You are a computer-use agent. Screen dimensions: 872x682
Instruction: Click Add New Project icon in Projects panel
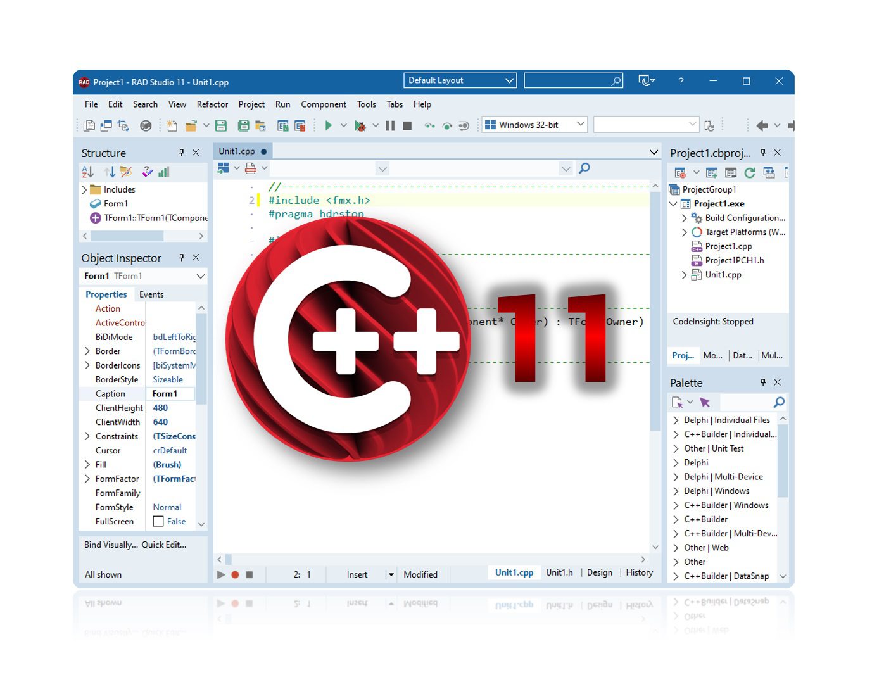(712, 172)
